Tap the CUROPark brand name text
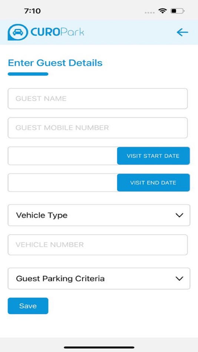The height and width of the screenshot is (352, 198). click(x=57, y=32)
